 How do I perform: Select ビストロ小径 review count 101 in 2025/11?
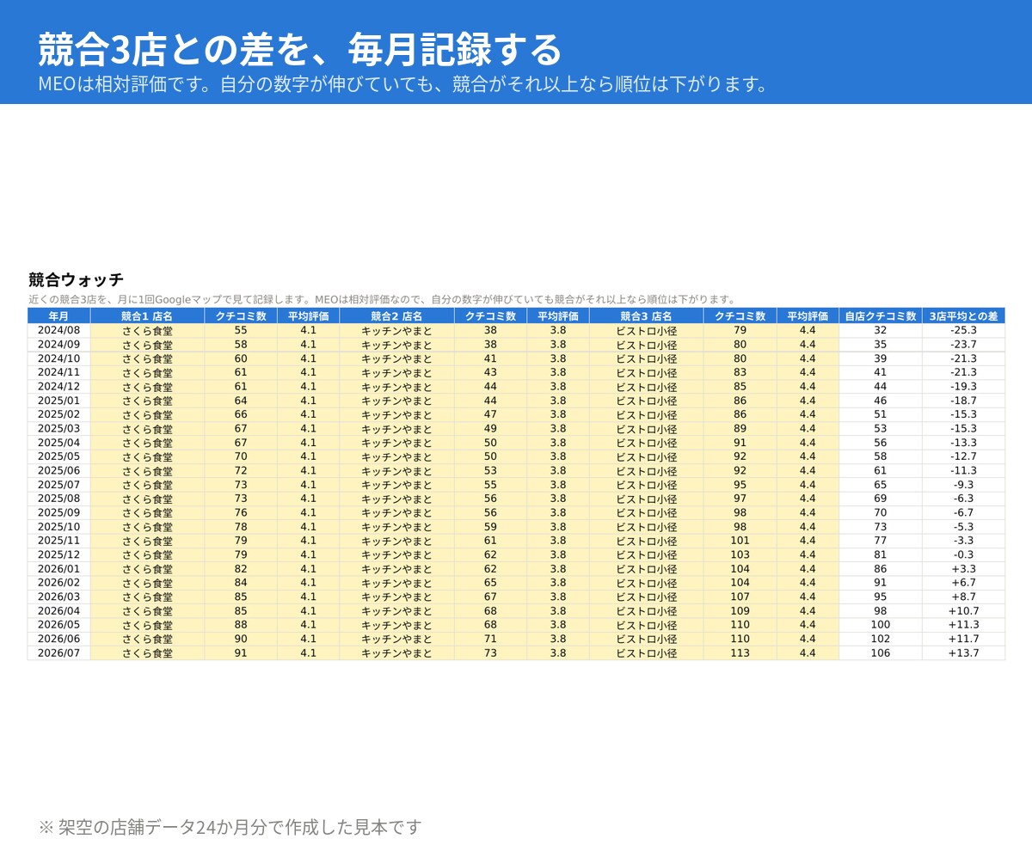tap(740, 541)
